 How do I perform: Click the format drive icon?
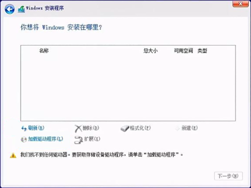[125, 128]
